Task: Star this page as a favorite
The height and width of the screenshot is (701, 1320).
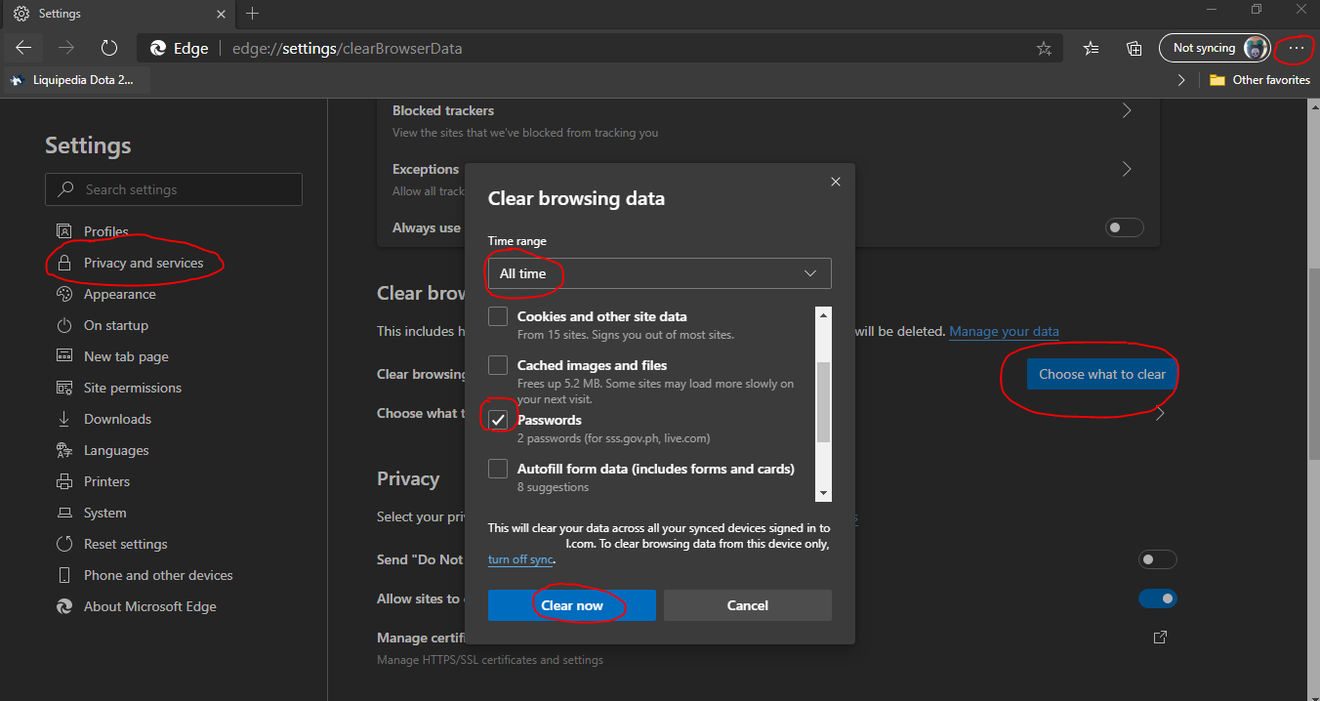Action: (1044, 48)
